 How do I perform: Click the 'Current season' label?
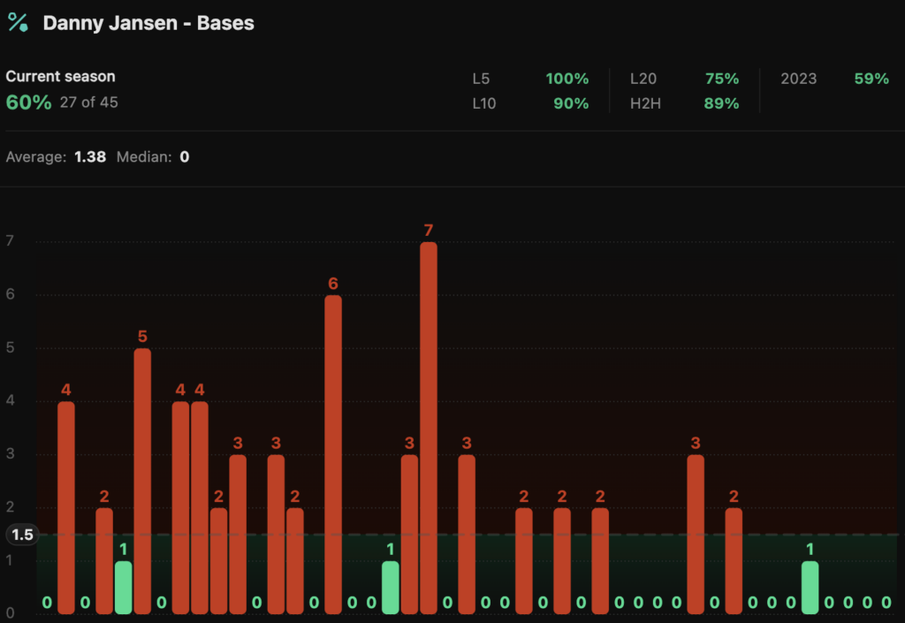tap(61, 76)
